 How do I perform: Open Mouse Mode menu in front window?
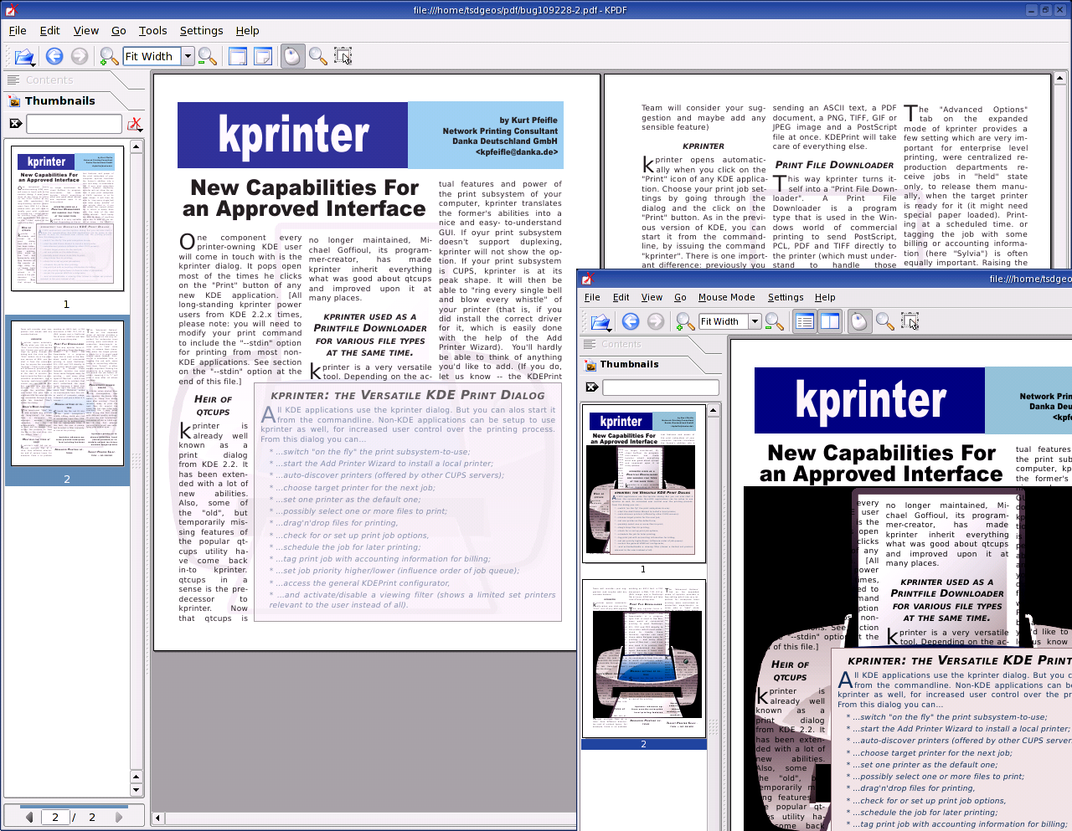[x=726, y=297]
